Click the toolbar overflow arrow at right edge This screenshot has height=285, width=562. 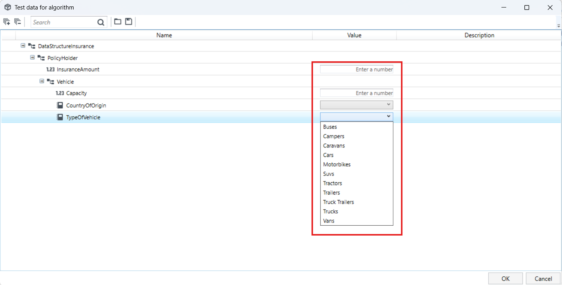pyautogui.click(x=559, y=26)
